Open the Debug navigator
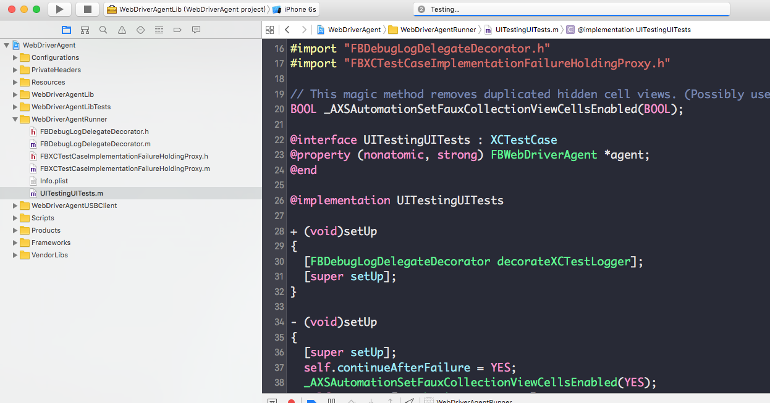 159,30
